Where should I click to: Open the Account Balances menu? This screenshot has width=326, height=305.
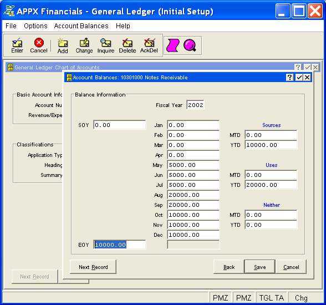click(81, 26)
